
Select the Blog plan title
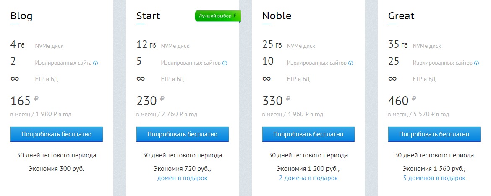point(21,16)
